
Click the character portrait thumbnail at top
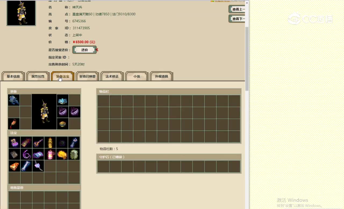(21, 13)
